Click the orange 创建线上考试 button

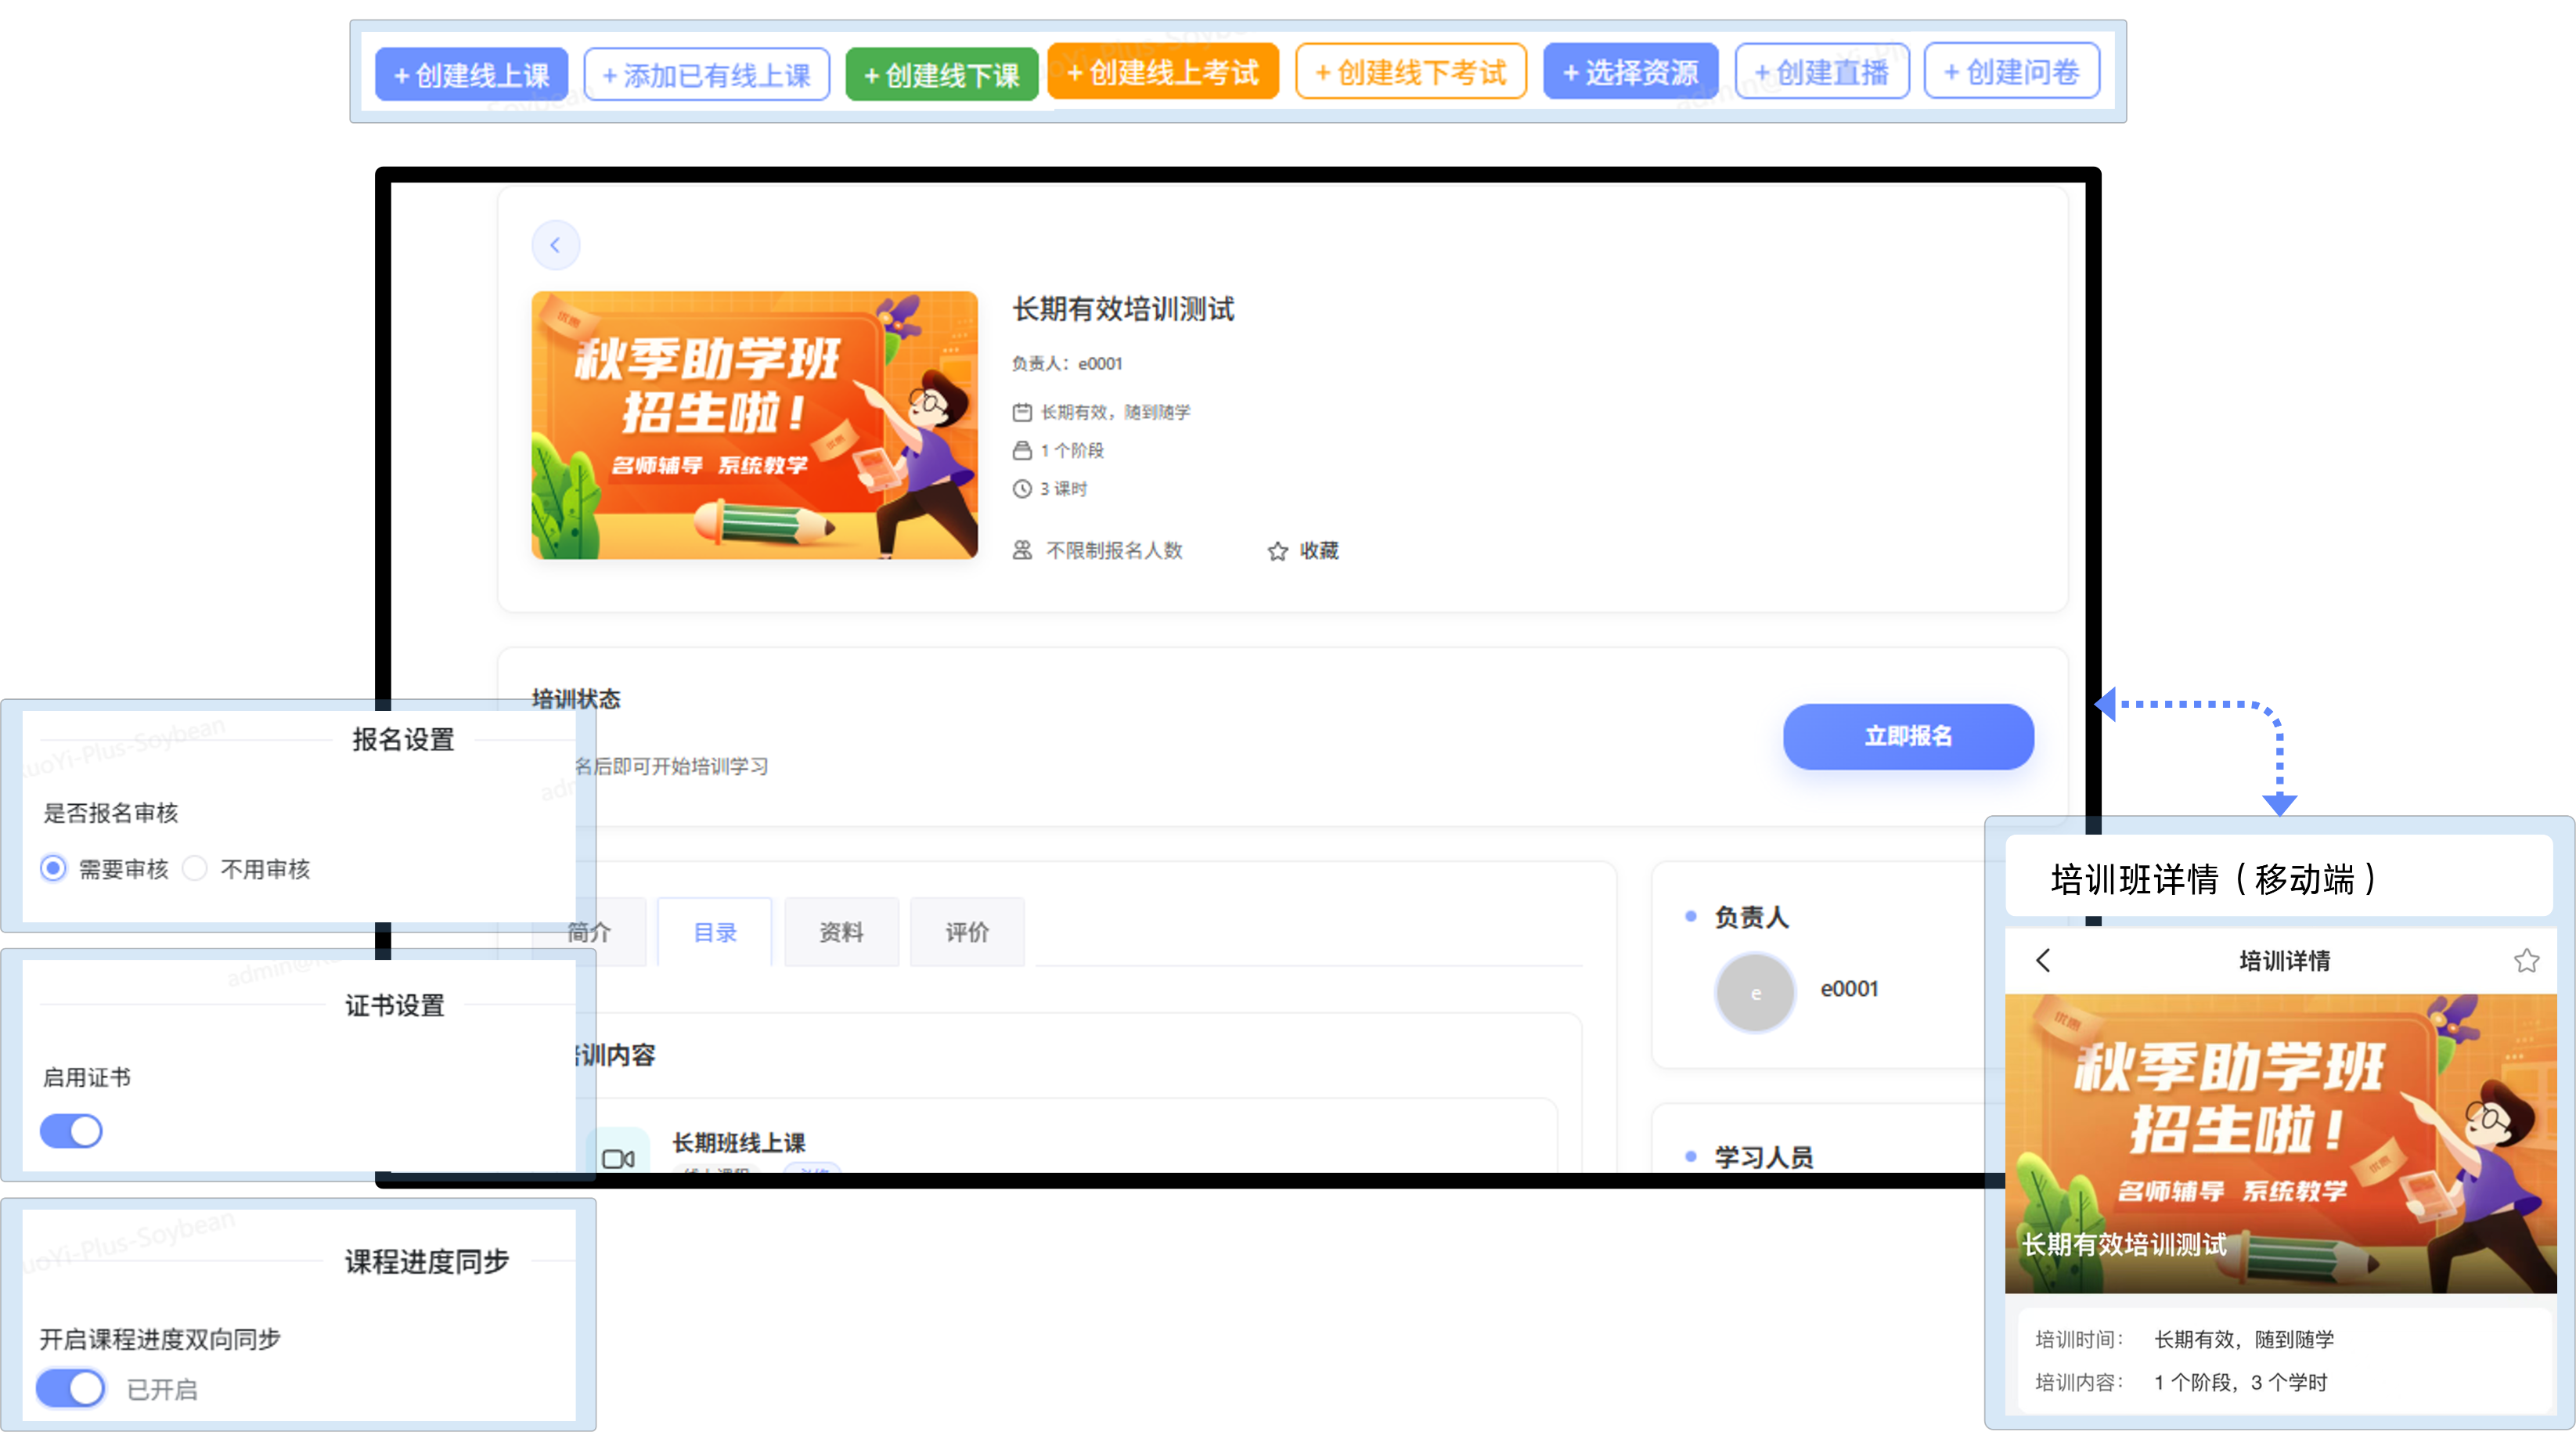tap(1163, 71)
